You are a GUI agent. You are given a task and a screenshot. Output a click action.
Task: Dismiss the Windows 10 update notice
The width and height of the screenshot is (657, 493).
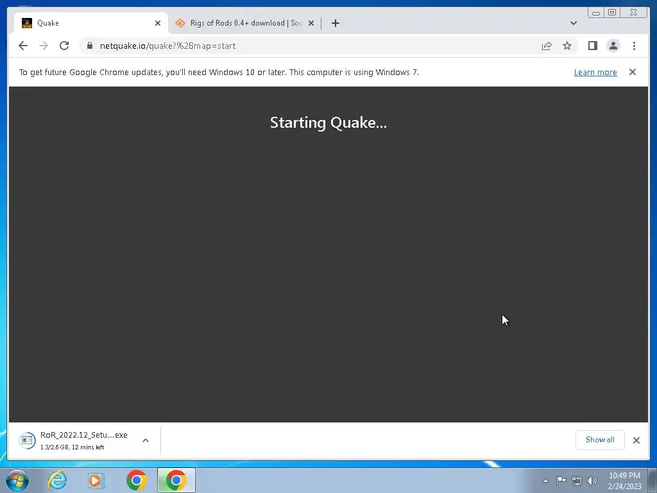click(x=632, y=72)
